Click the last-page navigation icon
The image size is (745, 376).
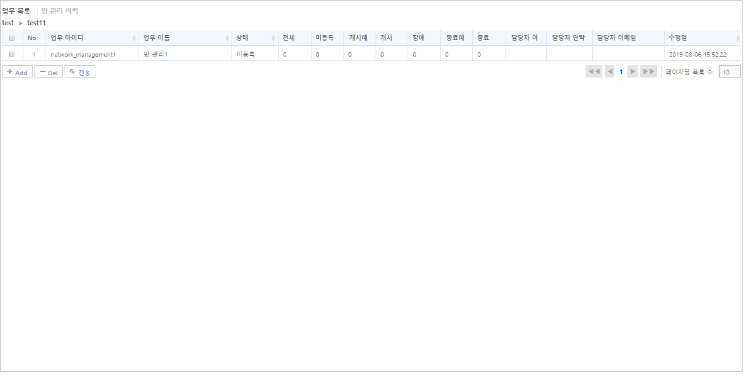coord(648,71)
